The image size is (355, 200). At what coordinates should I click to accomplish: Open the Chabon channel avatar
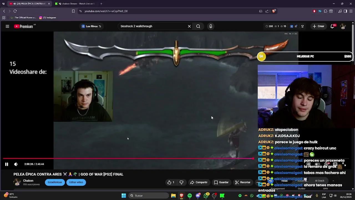point(17,182)
